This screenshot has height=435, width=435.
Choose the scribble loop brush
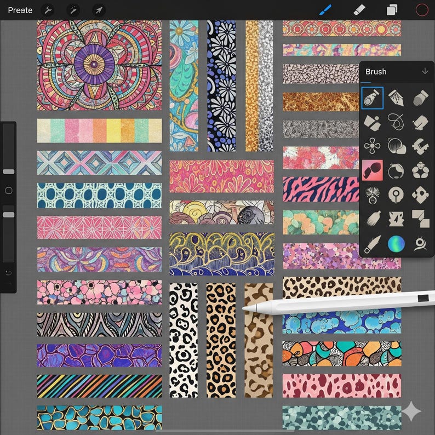(396, 122)
